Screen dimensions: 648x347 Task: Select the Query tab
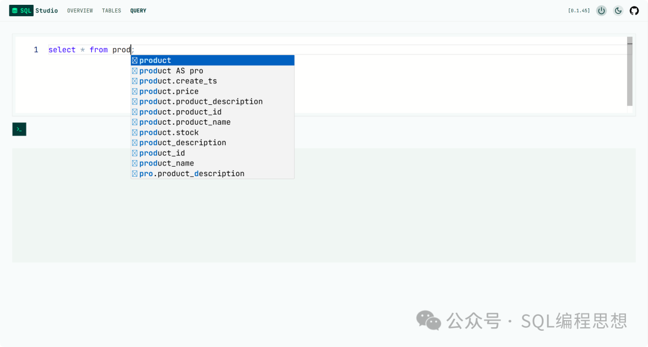coord(138,11)
